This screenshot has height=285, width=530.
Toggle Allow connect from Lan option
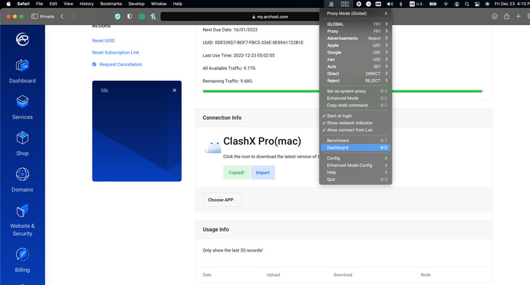click(356, 130)
